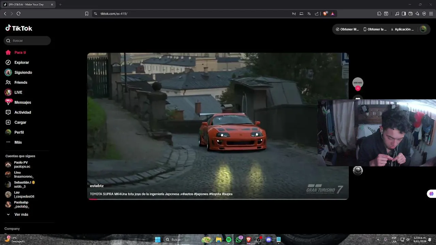Click the Company footer link

(12, 229)
